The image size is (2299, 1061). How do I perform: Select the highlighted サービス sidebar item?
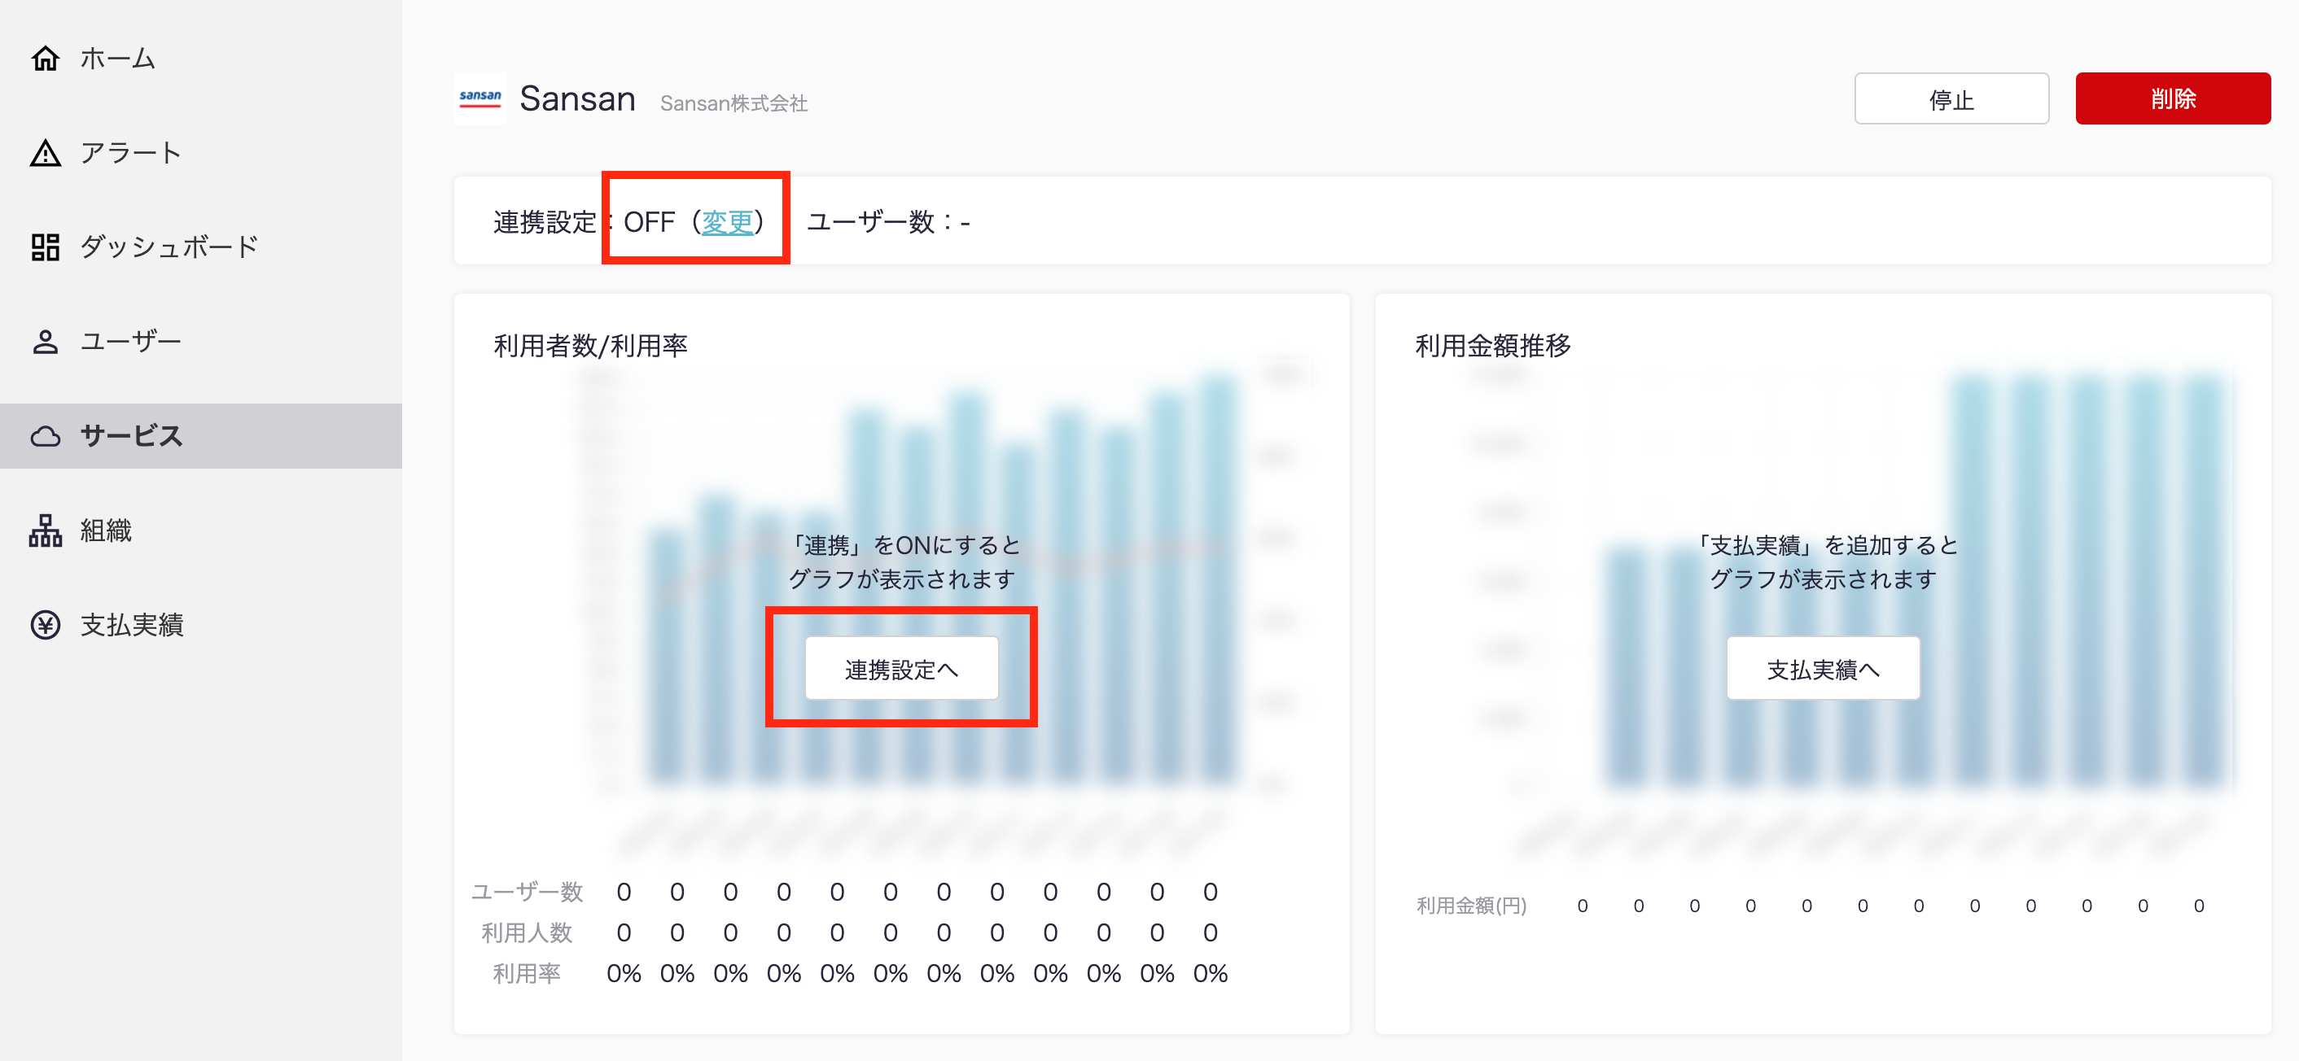coord(132,436)
